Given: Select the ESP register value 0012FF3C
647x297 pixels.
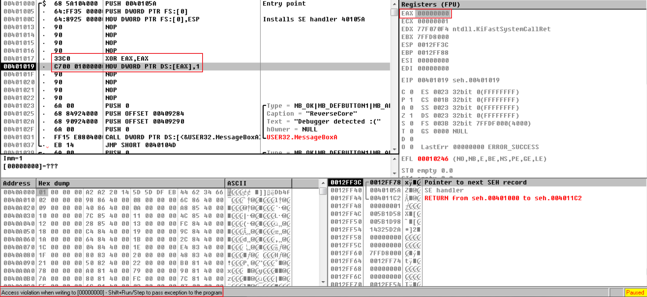Looking at the screenshot, I should pos(433,45).
